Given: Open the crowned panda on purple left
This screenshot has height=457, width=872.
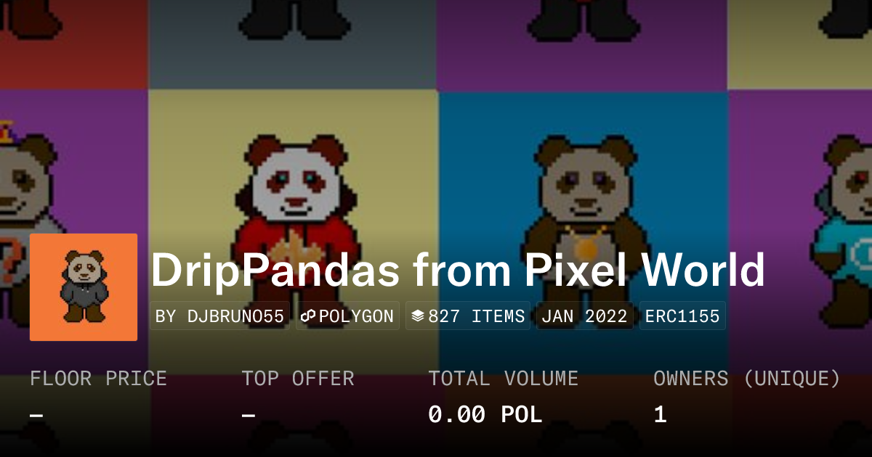Looking at the screenshot, I should pos(74,232).
